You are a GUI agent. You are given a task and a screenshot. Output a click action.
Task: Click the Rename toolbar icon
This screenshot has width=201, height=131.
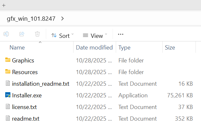click(6, 34)
